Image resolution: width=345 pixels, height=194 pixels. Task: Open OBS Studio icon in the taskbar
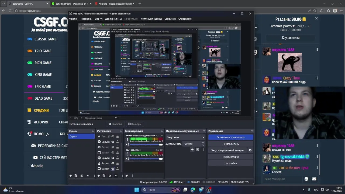click(x=209, y=190)
